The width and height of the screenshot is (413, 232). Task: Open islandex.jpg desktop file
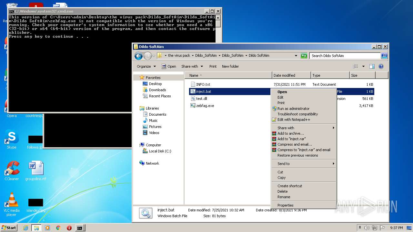(35, 205)
